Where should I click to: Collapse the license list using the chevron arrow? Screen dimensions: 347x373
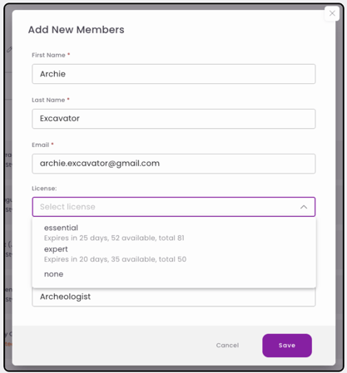point(304,207)
